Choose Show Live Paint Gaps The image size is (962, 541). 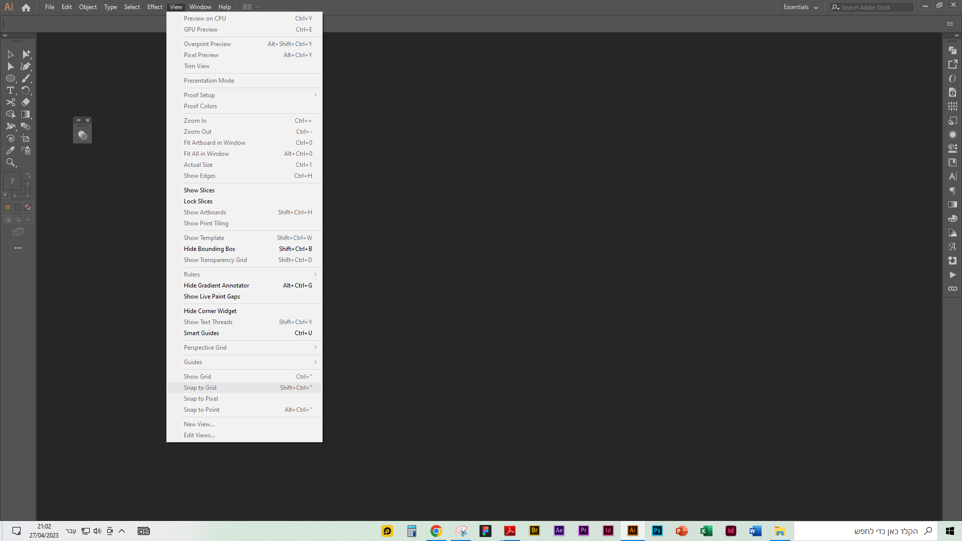(212, 297)
